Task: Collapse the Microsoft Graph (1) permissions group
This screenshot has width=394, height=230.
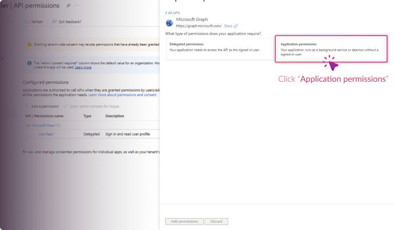Action: 28,126
